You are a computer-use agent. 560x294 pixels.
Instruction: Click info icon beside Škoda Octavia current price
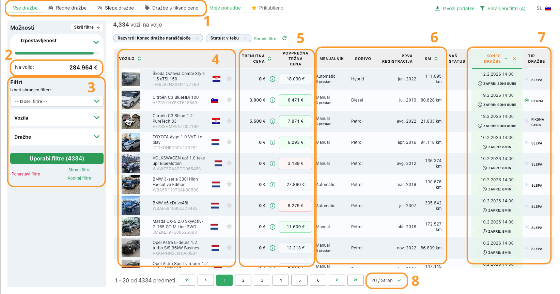273,79
